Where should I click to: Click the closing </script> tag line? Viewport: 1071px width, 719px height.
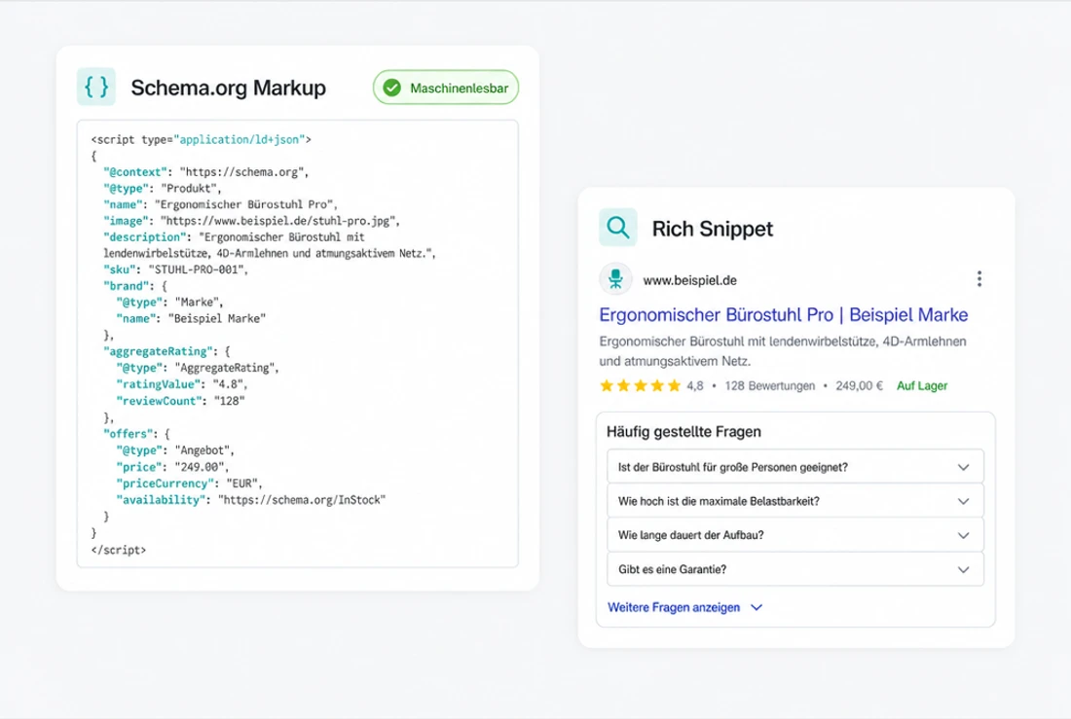(x=118, y=550)
